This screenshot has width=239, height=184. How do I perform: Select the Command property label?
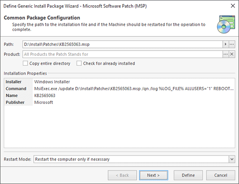coord(16,89)
